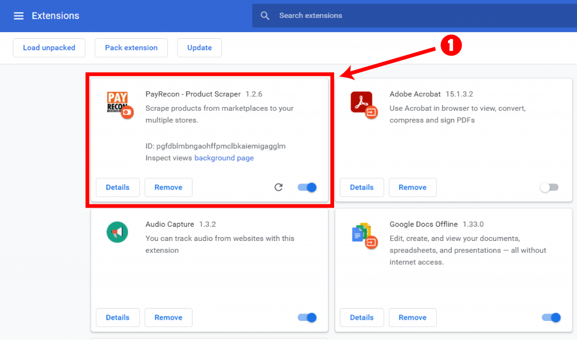Click the 'Use Acrobat in browser' description
The height and width of the screenshot is (340, 577).
[x=458, y=114]
